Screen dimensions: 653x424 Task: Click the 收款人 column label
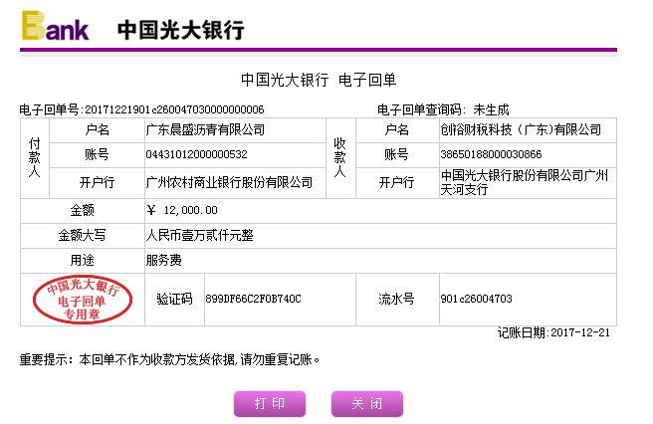pyautogui.click(x=340, y=158)
